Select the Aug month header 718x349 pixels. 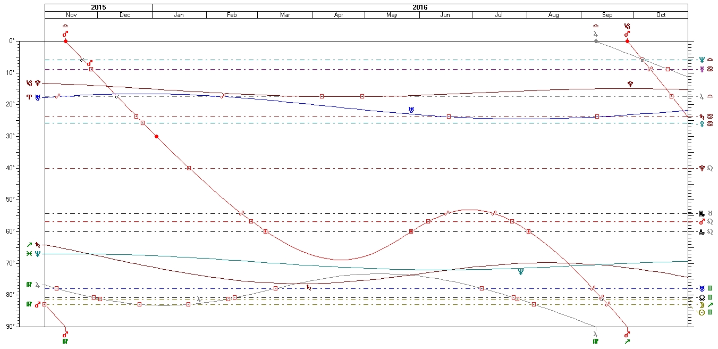[x=553, y=15]
